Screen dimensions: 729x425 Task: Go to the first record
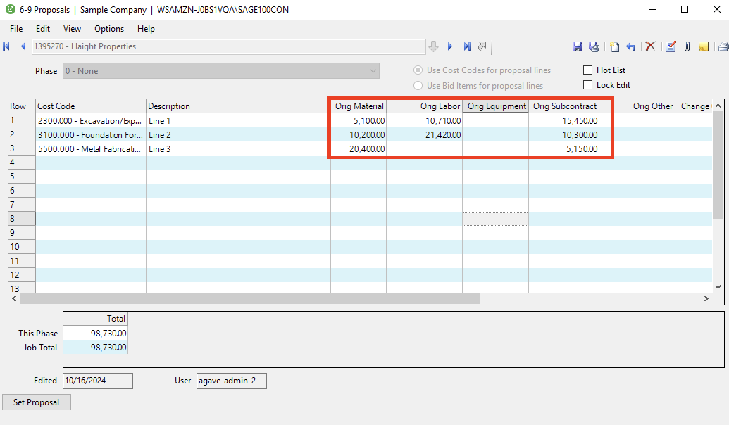[6, 46]
